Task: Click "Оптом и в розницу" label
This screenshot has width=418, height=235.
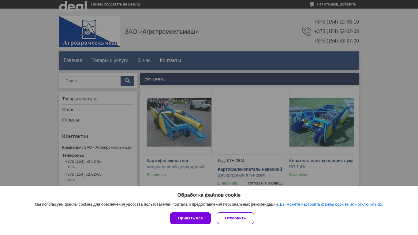Action: (x=265, y=183)
